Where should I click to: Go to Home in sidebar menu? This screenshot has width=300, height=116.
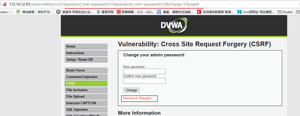pos(86,46)
